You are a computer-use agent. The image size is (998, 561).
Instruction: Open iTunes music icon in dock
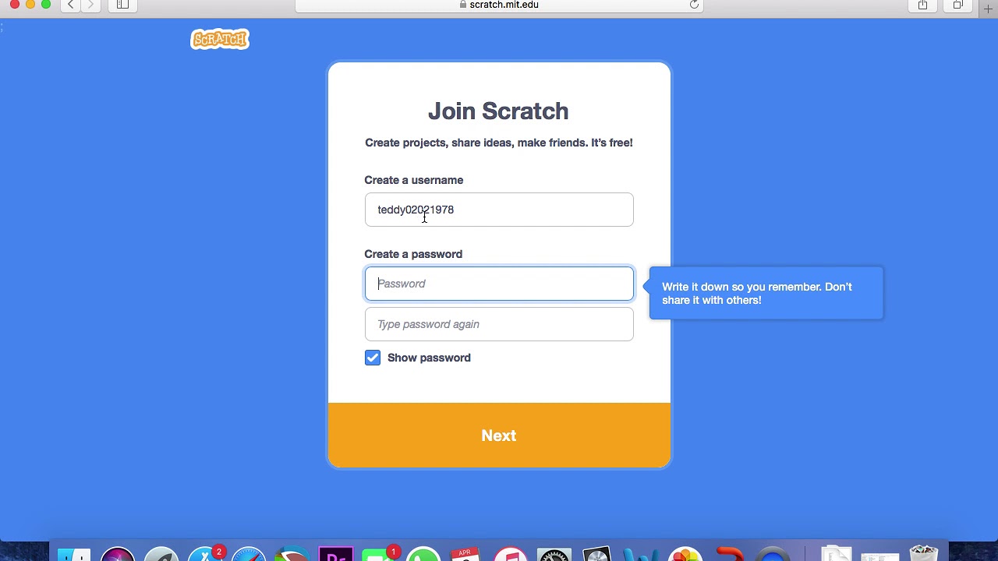click(510, 555)
